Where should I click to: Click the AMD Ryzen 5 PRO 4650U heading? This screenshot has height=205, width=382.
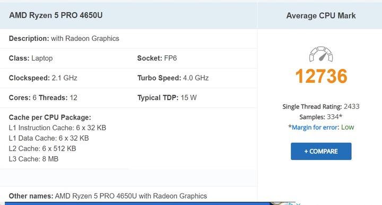pyautogui.click(x=56, y=15)
